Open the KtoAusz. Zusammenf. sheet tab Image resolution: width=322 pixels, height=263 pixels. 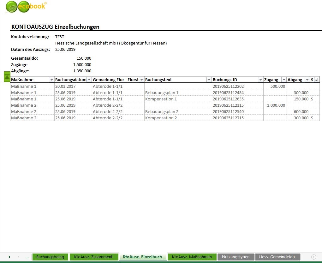click(x=94, y=257)
